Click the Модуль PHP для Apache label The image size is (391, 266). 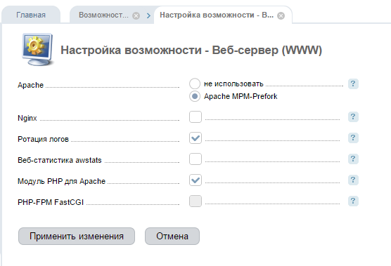[62, 181]
